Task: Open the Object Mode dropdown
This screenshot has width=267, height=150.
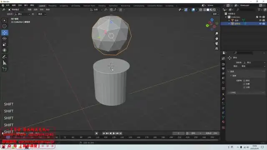Action: click(x=17, y=10)
